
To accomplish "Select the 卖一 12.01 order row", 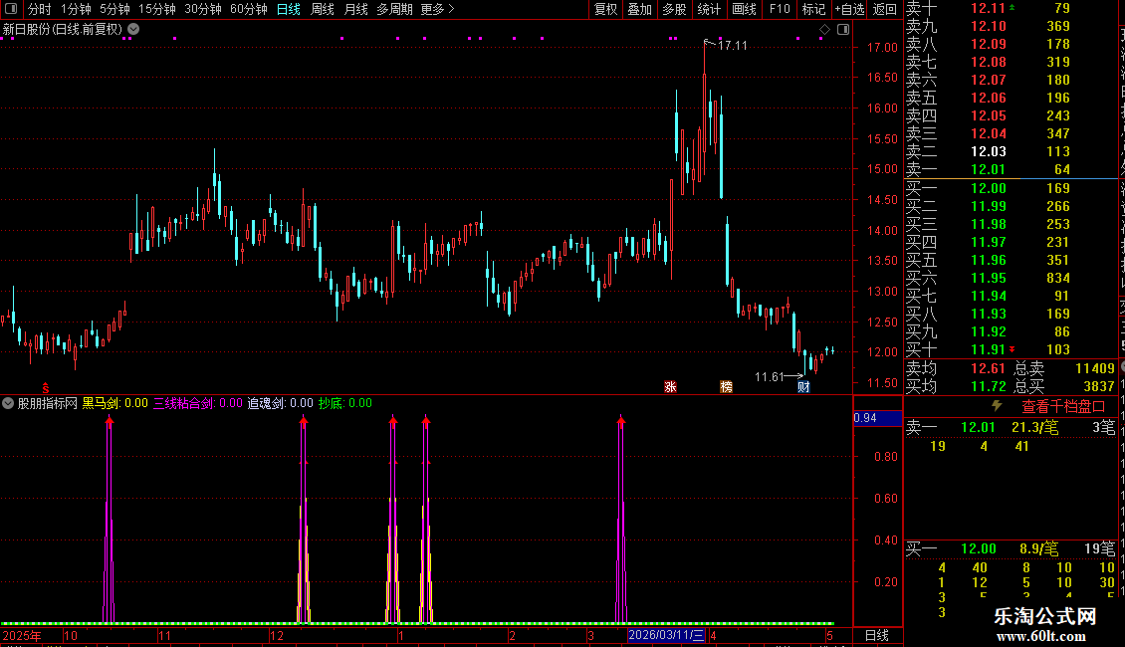I will pyautogui.click(x=1011, y=169).
